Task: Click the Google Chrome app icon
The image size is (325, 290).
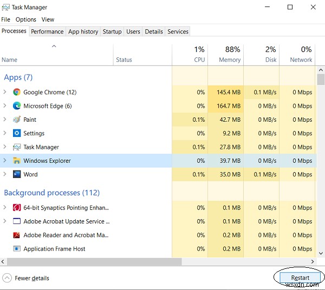Action: click(17, 92)
